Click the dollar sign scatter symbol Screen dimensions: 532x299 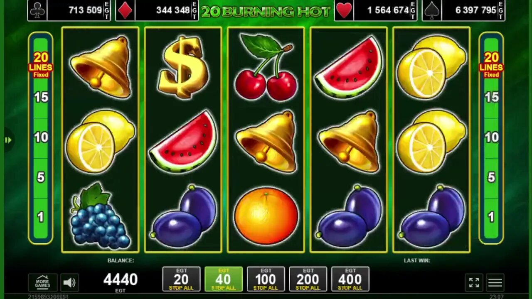coord(183,67)
